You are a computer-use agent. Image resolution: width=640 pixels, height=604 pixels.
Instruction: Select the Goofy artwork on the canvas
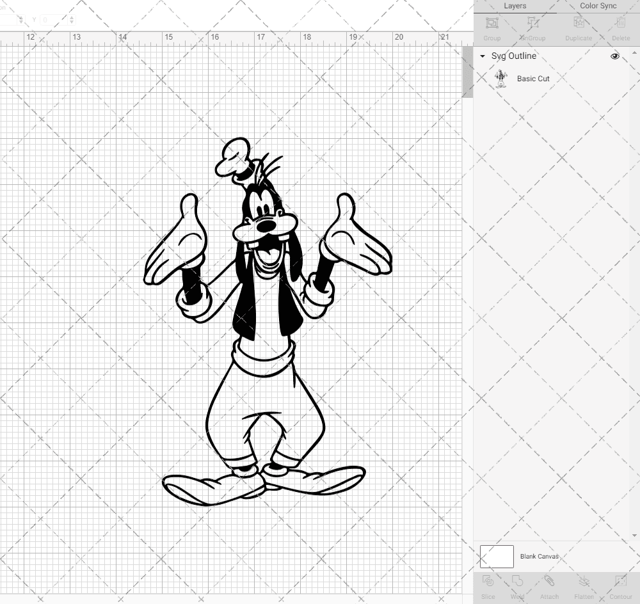tap(268, 322)
